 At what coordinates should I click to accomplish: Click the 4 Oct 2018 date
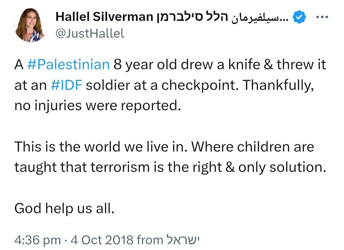click(102, 240)
